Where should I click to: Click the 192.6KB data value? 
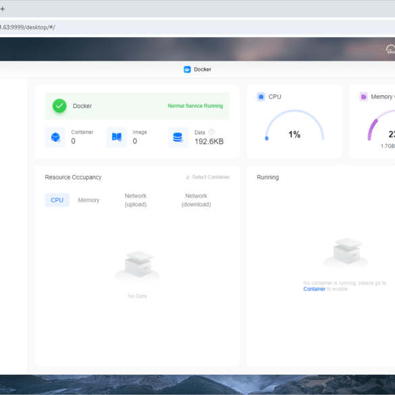click(x=209, y=142)
